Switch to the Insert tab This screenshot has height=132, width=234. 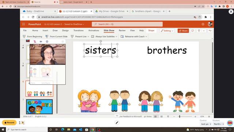click(45, 30)
